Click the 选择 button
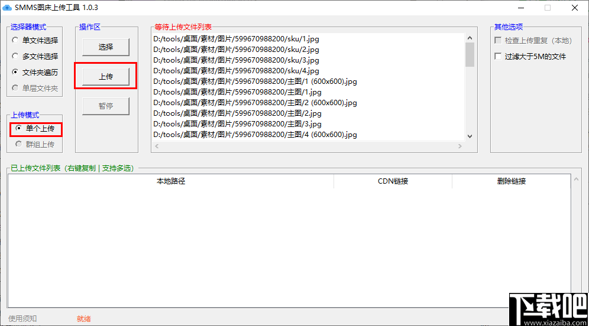Viewport: 589px width, 326px height. click(106, 47)
